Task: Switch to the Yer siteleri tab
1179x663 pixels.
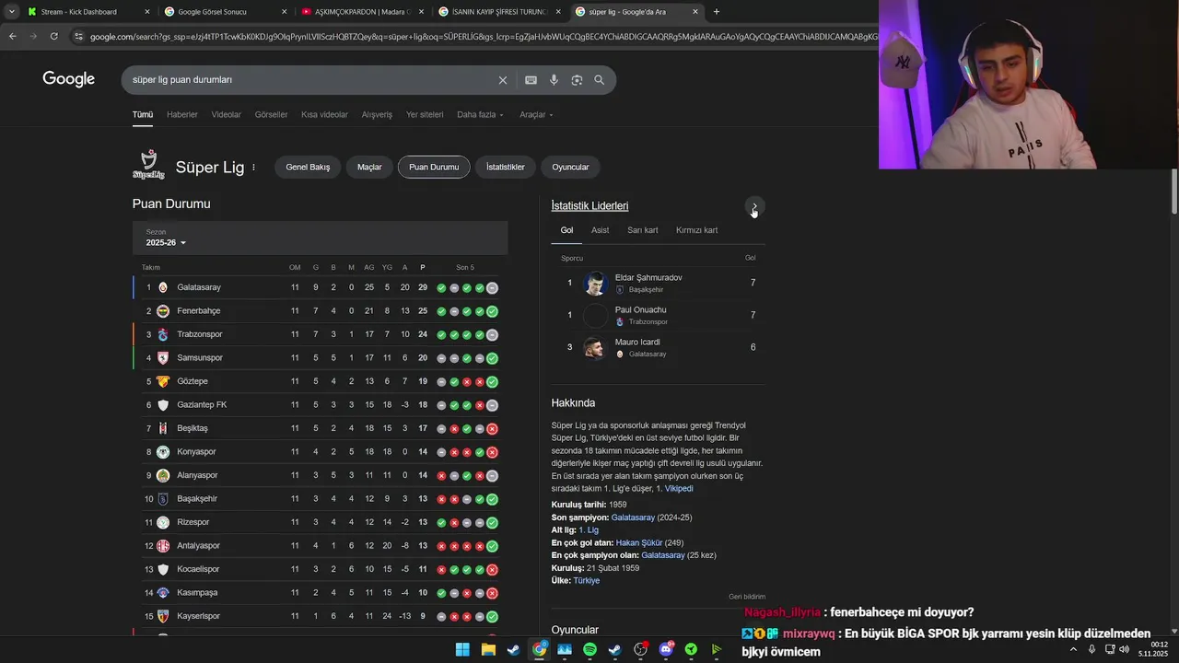Action: click(425, 115)
